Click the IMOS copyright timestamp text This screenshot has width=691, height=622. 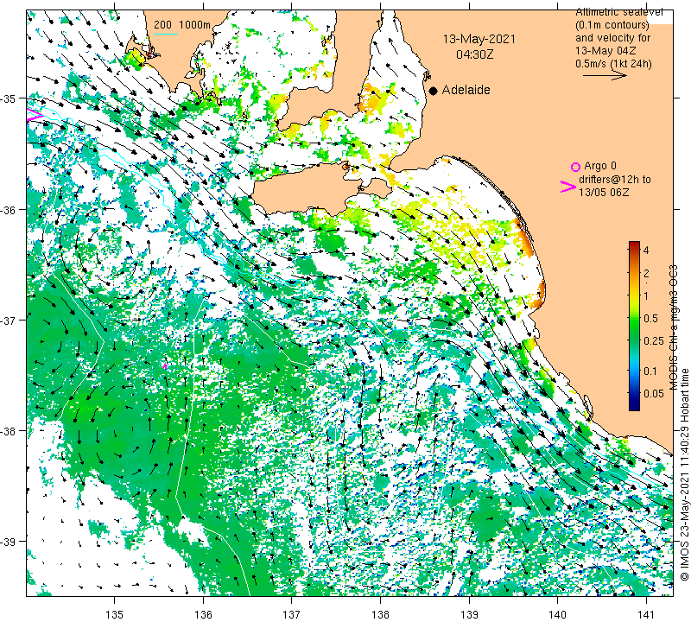[x=684, y=474]
